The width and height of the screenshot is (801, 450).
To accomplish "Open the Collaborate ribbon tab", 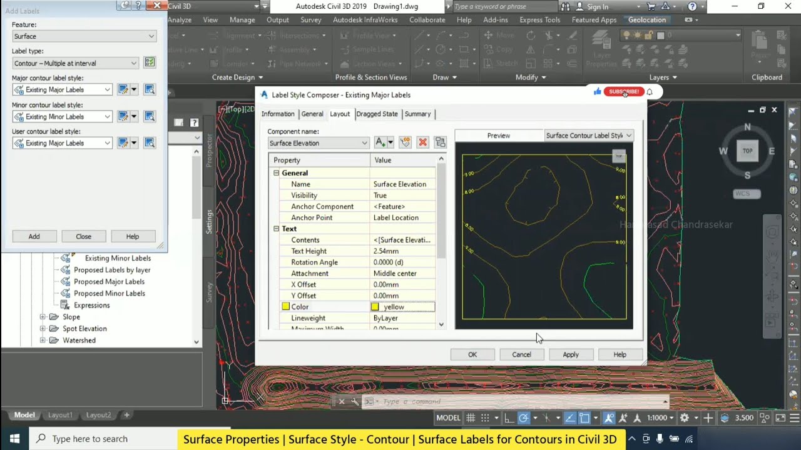I will [x=427, y=20].
